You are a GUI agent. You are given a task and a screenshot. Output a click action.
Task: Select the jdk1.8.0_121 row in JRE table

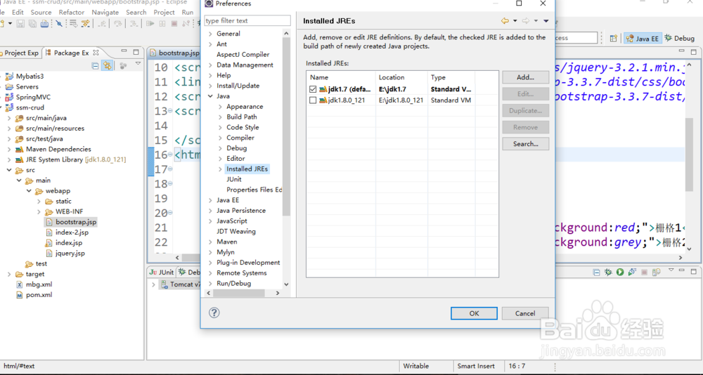pyautogui.click(x=402, y=100)
